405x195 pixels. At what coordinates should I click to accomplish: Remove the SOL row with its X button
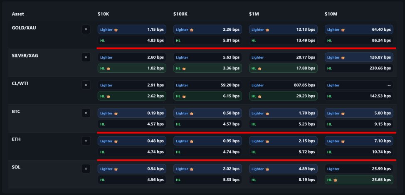86,169
